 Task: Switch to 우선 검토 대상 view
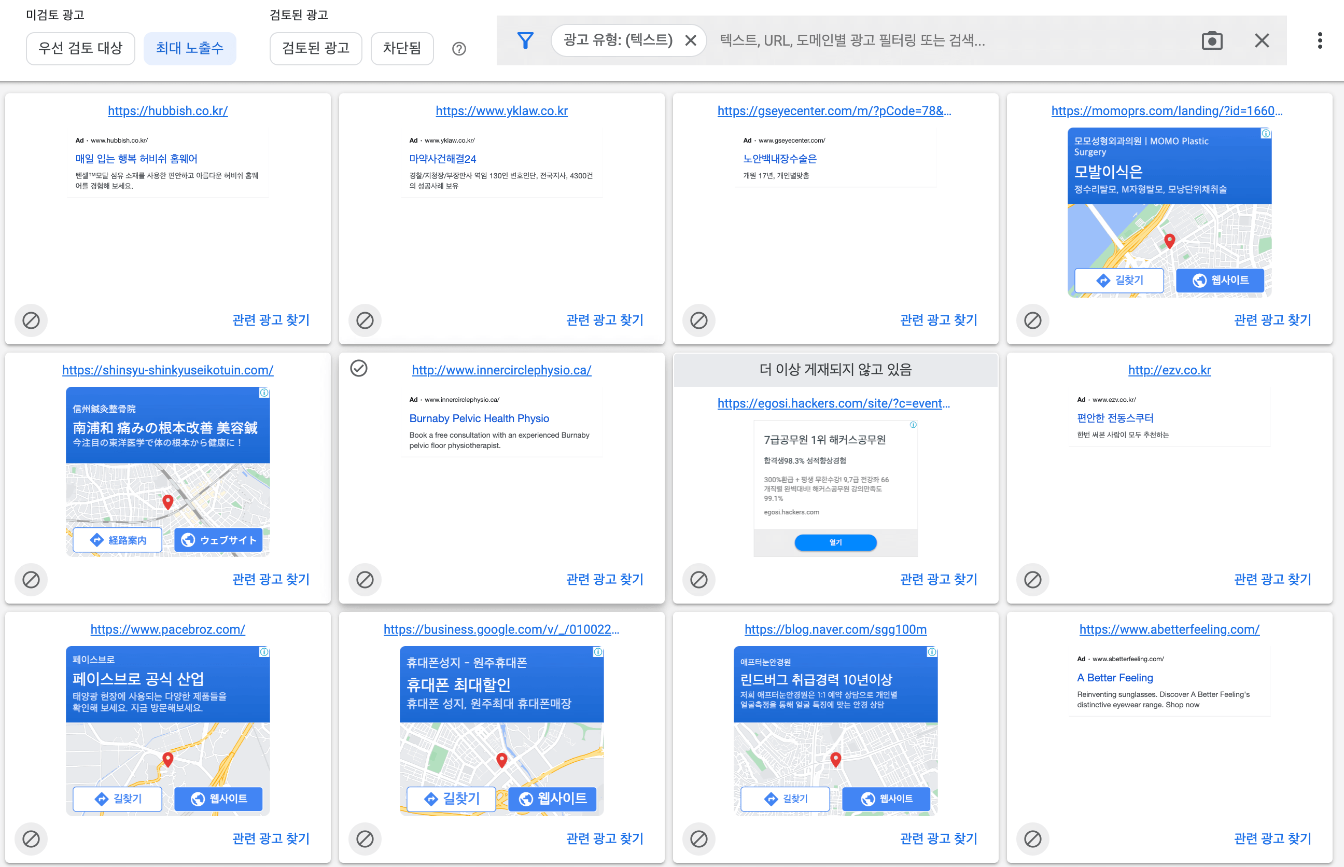coord(80,48)
